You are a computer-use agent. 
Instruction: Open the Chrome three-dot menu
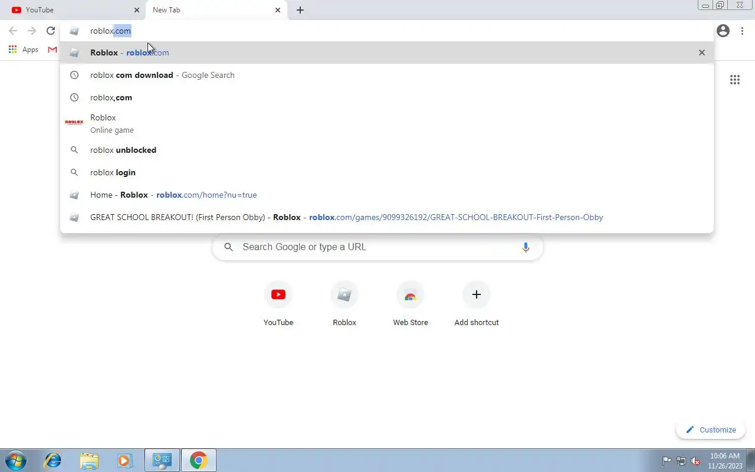742,31
